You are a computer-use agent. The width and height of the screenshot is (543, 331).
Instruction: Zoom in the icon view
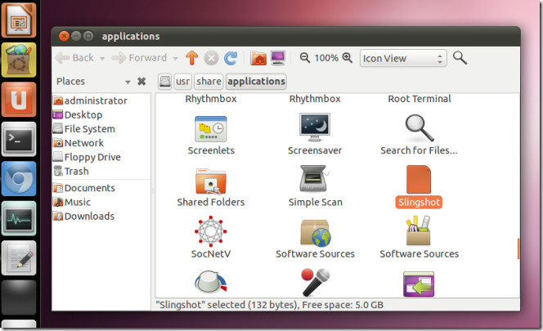(x=347, y=57)
